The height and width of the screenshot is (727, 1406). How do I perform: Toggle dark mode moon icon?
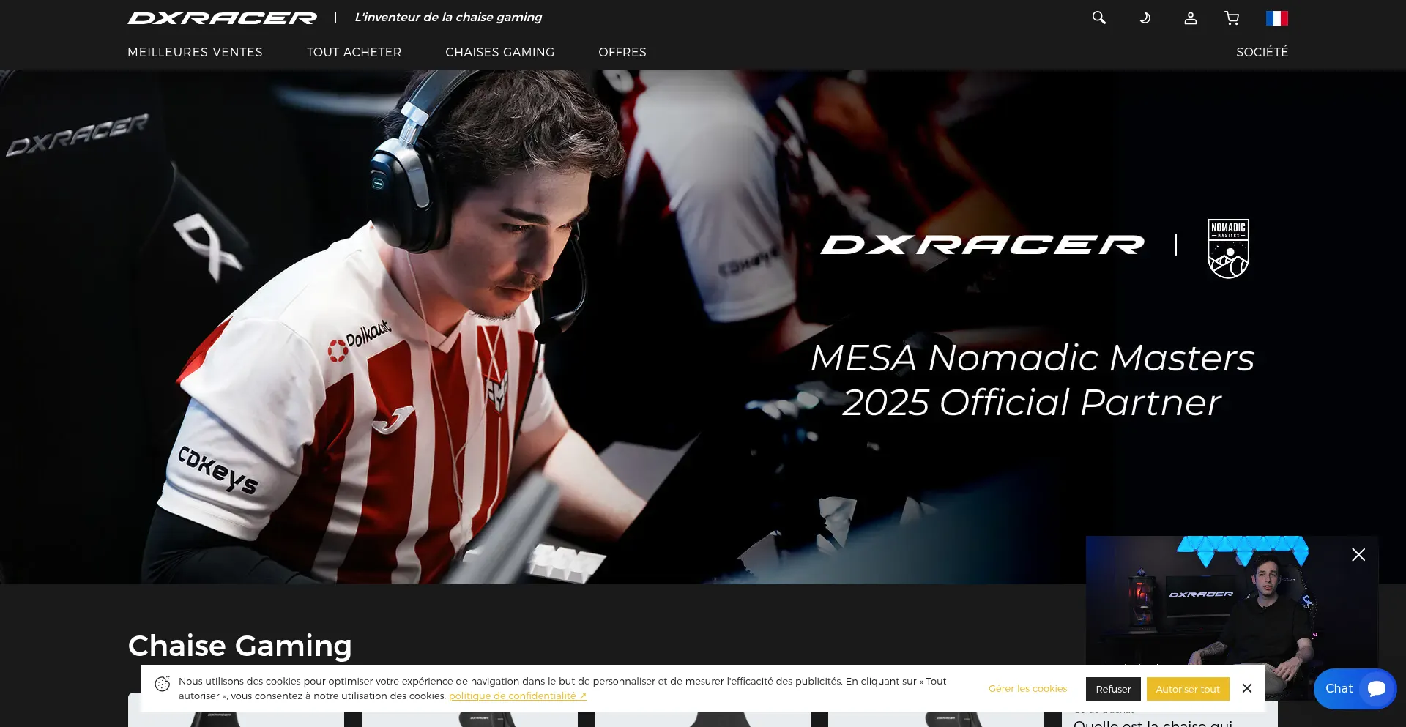[1145, 18]
